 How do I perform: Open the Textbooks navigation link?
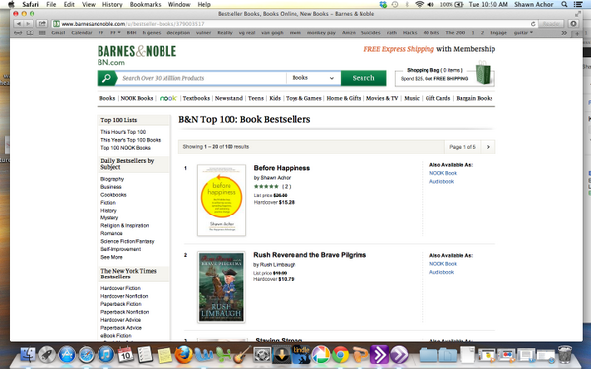[x=196, y=98]
